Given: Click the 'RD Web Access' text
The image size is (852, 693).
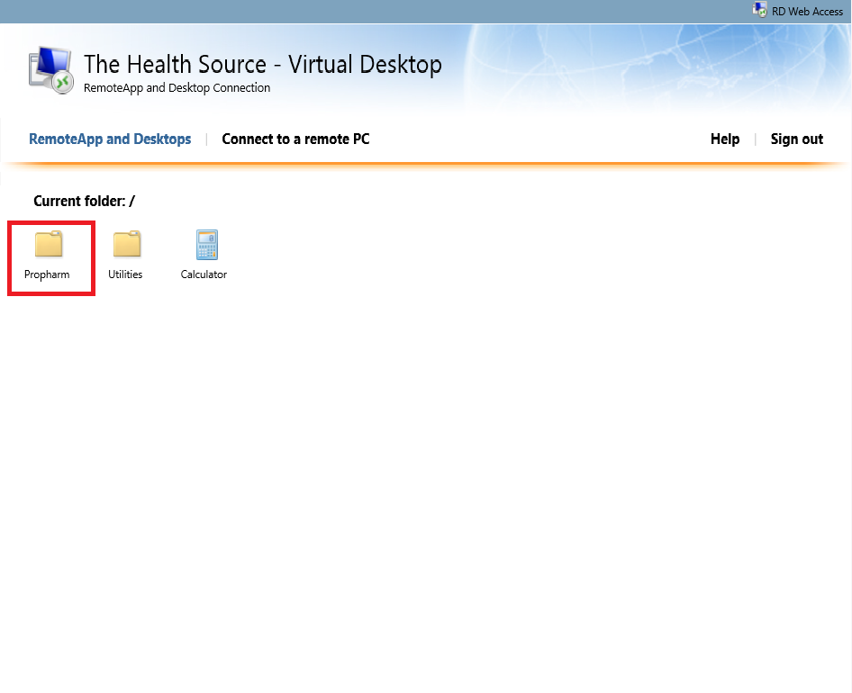Looking at the screenshot, I should click(x=808, y=12).
